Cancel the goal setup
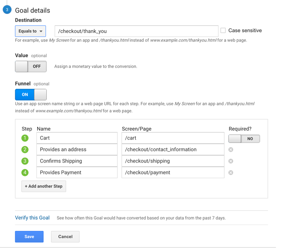The image size is (287, 248). click(65, 237)
